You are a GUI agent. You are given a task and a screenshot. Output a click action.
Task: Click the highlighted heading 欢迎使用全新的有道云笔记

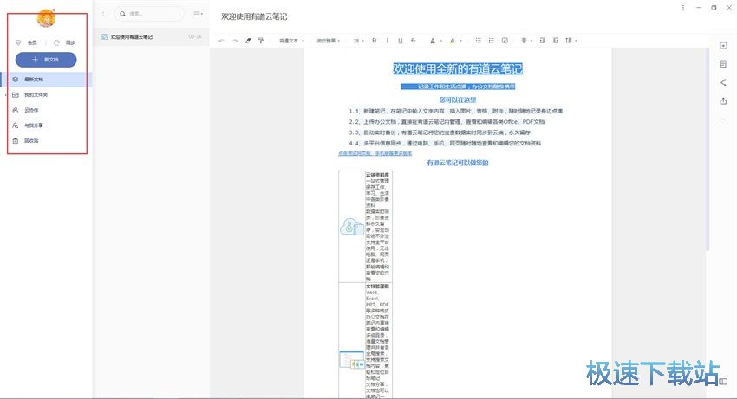click(x=458, y=68)
